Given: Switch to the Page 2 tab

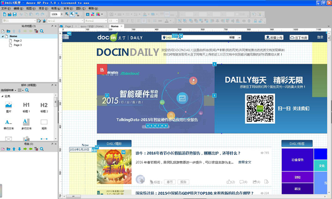Looking at the screenshot, I should (x=69, y=26).
